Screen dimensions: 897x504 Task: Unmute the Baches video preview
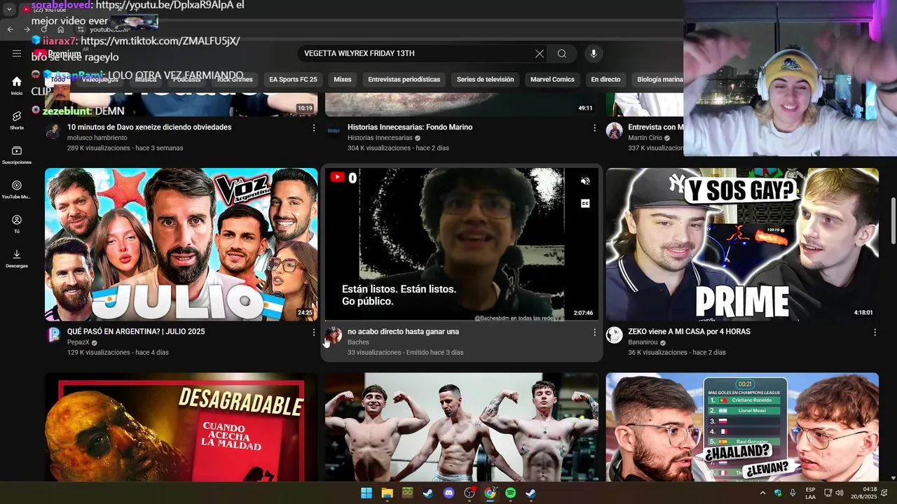pos(585,181)
